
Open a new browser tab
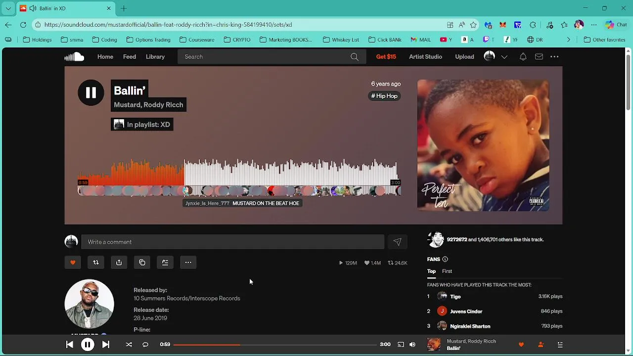(124, 8)
